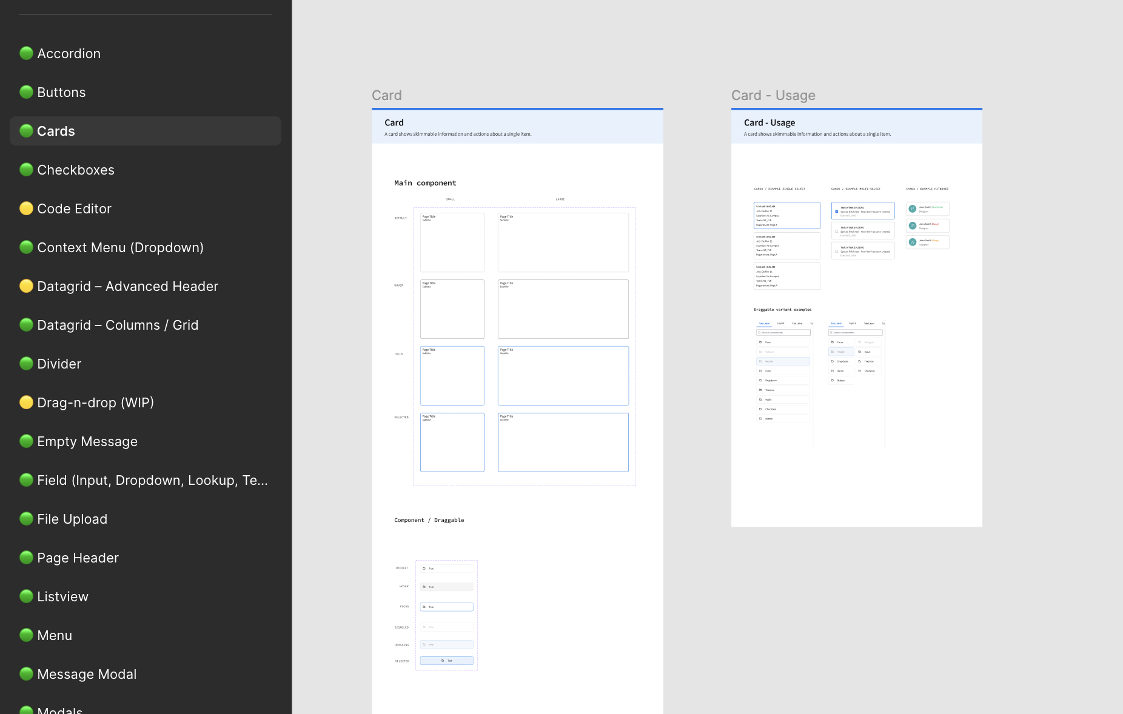Click the green dot next to File Upload
The width and height of the screenshot is (1123, 714).
click(26, 519)
